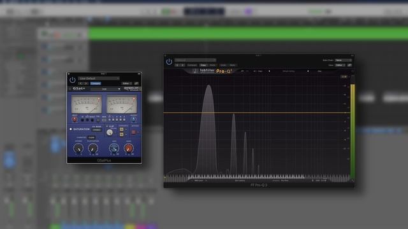Click the LCD display in Logic control bar
The height and width of the screenshot is (229, 408).
[204, 11]
